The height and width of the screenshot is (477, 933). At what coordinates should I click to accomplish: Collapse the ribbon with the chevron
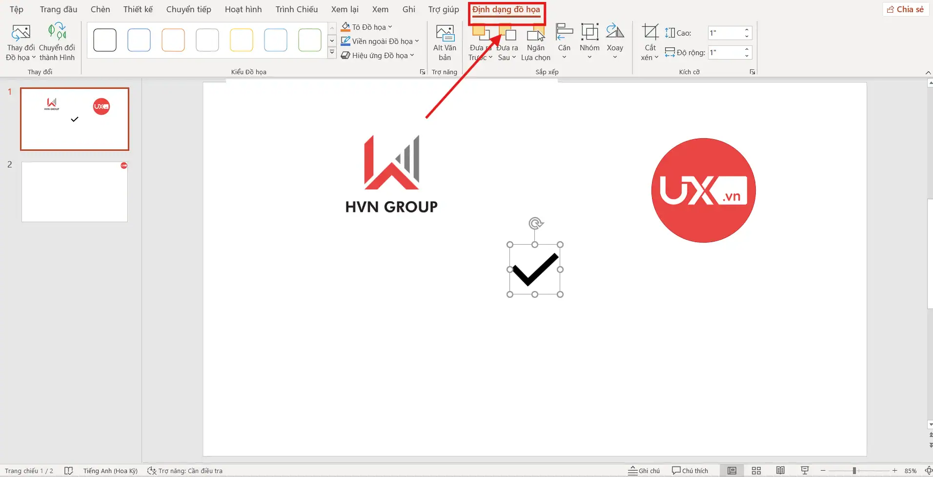pyautogui.click(x=928, y=73)
